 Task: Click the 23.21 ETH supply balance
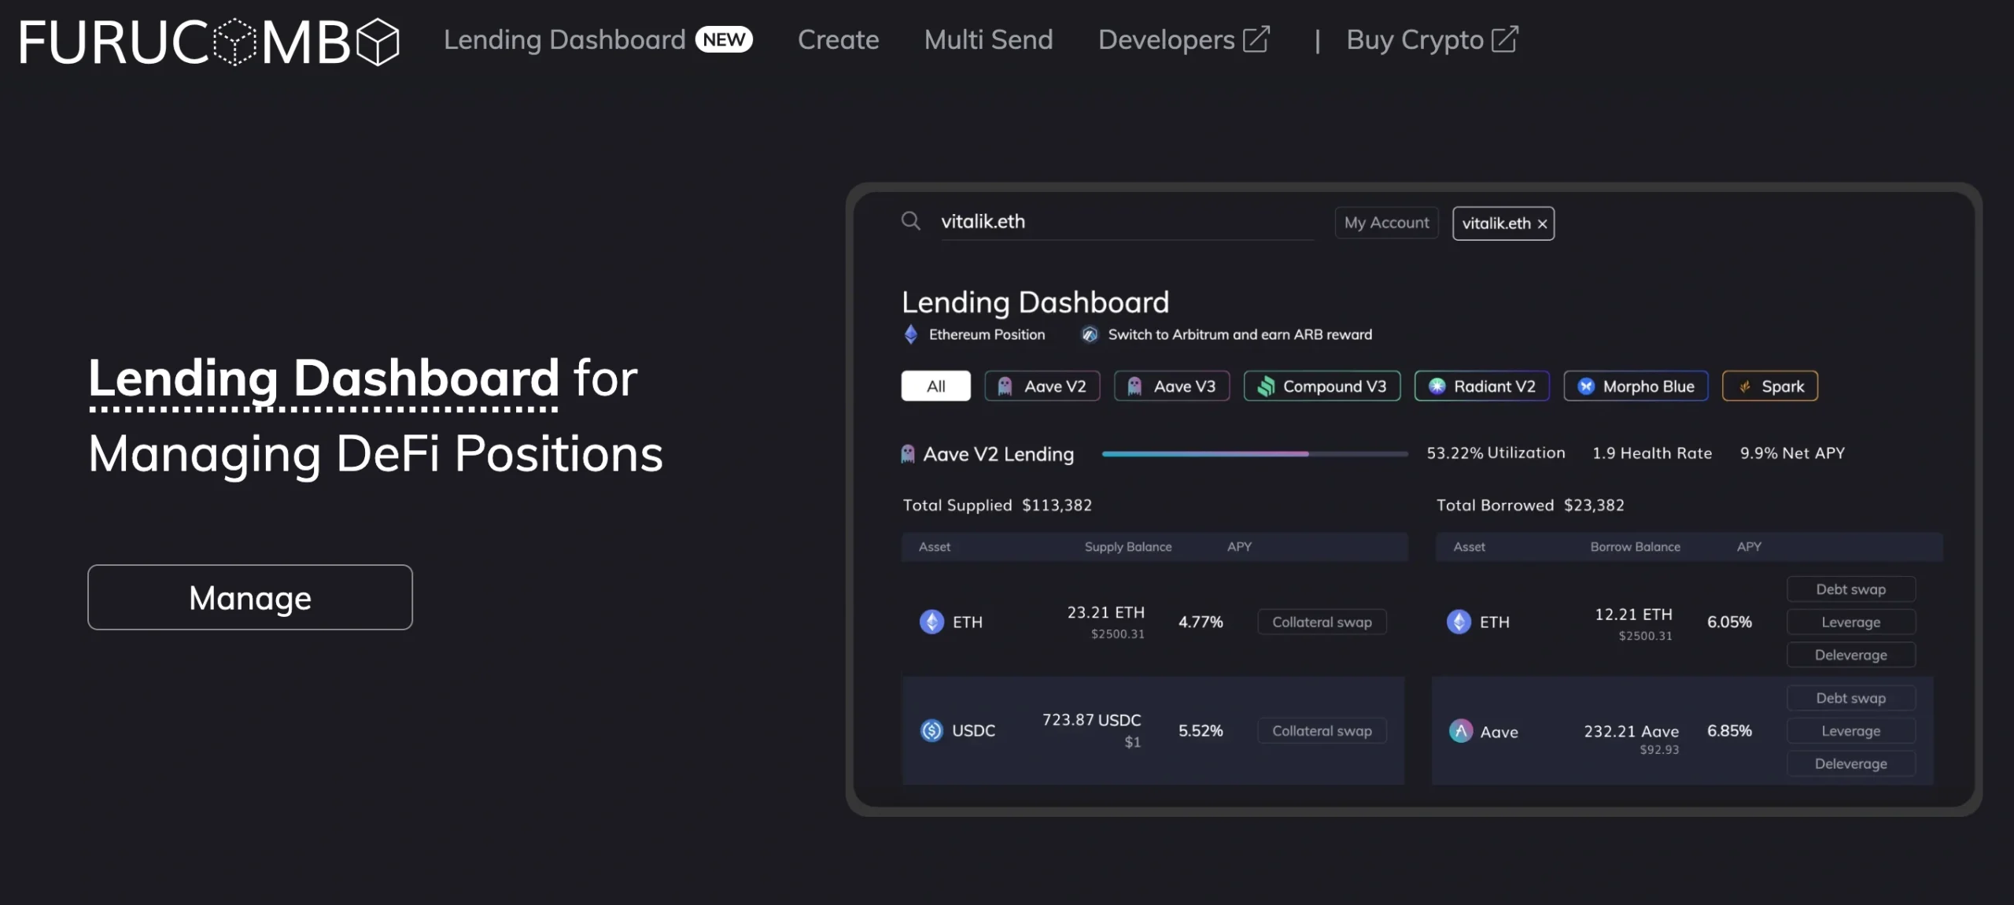click(1105, 612)
